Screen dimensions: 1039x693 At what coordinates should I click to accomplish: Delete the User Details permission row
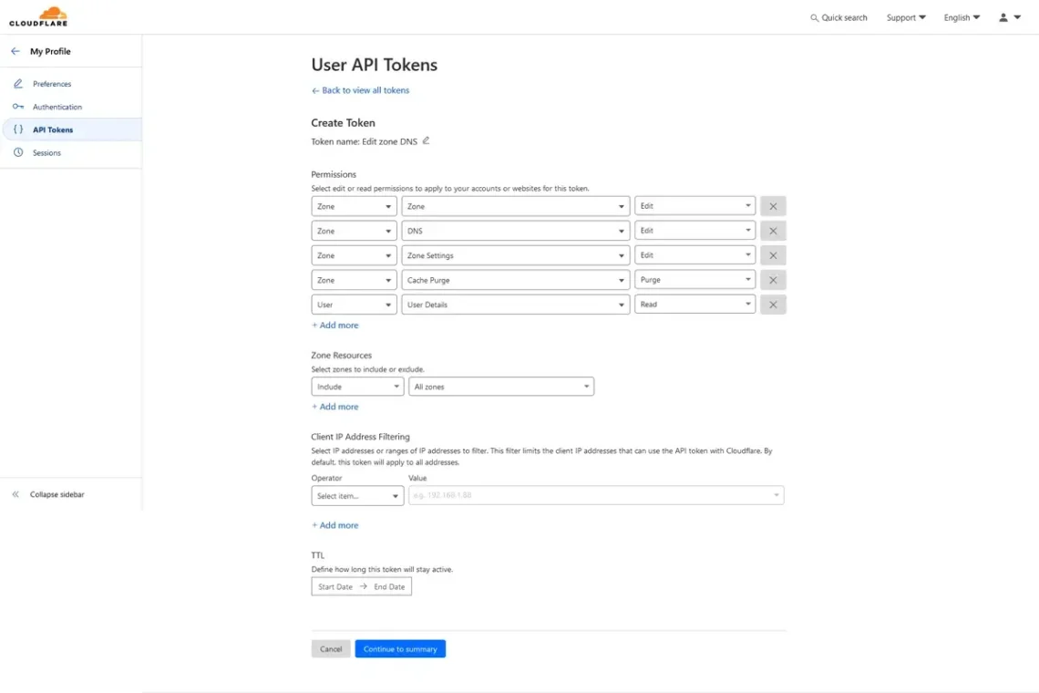tap(773, 305)
